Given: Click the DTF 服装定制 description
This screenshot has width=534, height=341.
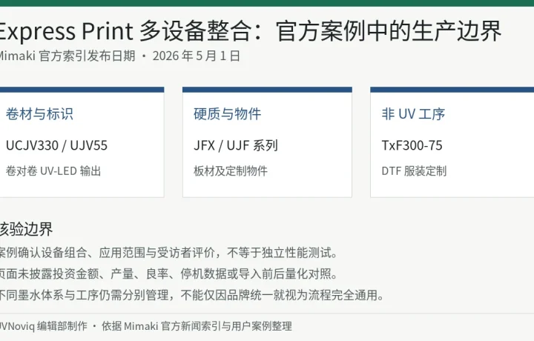Looking at the screenshot, I should (x=414, y=170).
